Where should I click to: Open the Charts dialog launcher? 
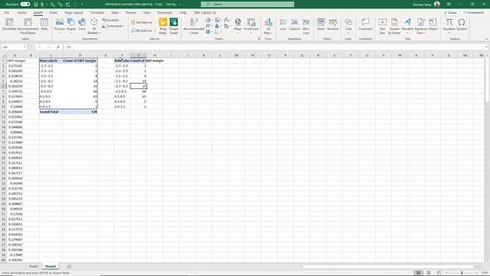(x=259, y=39)
